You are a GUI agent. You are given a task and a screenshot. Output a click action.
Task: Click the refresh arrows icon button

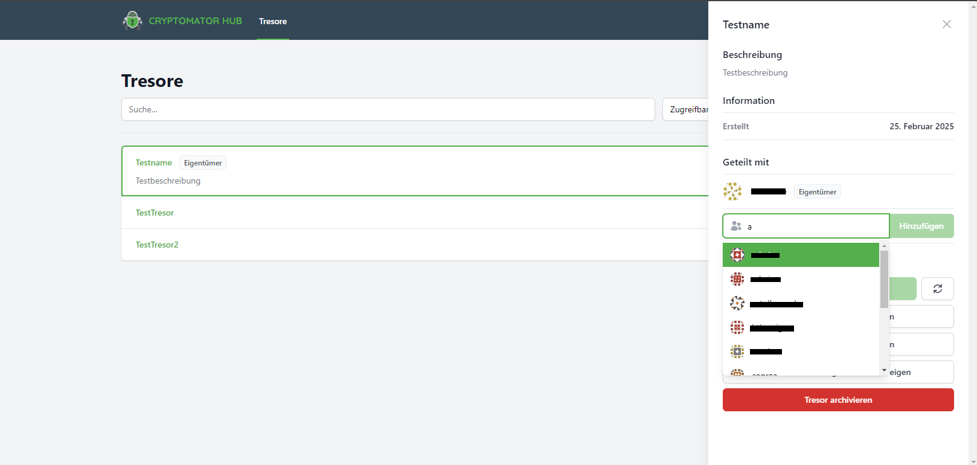tap(937, 289)
